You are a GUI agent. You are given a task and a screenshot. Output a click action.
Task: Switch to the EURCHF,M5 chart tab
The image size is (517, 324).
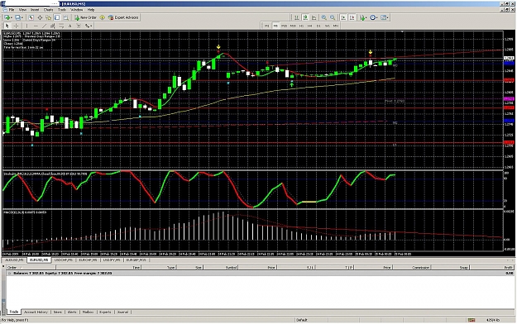click(88, 260)
